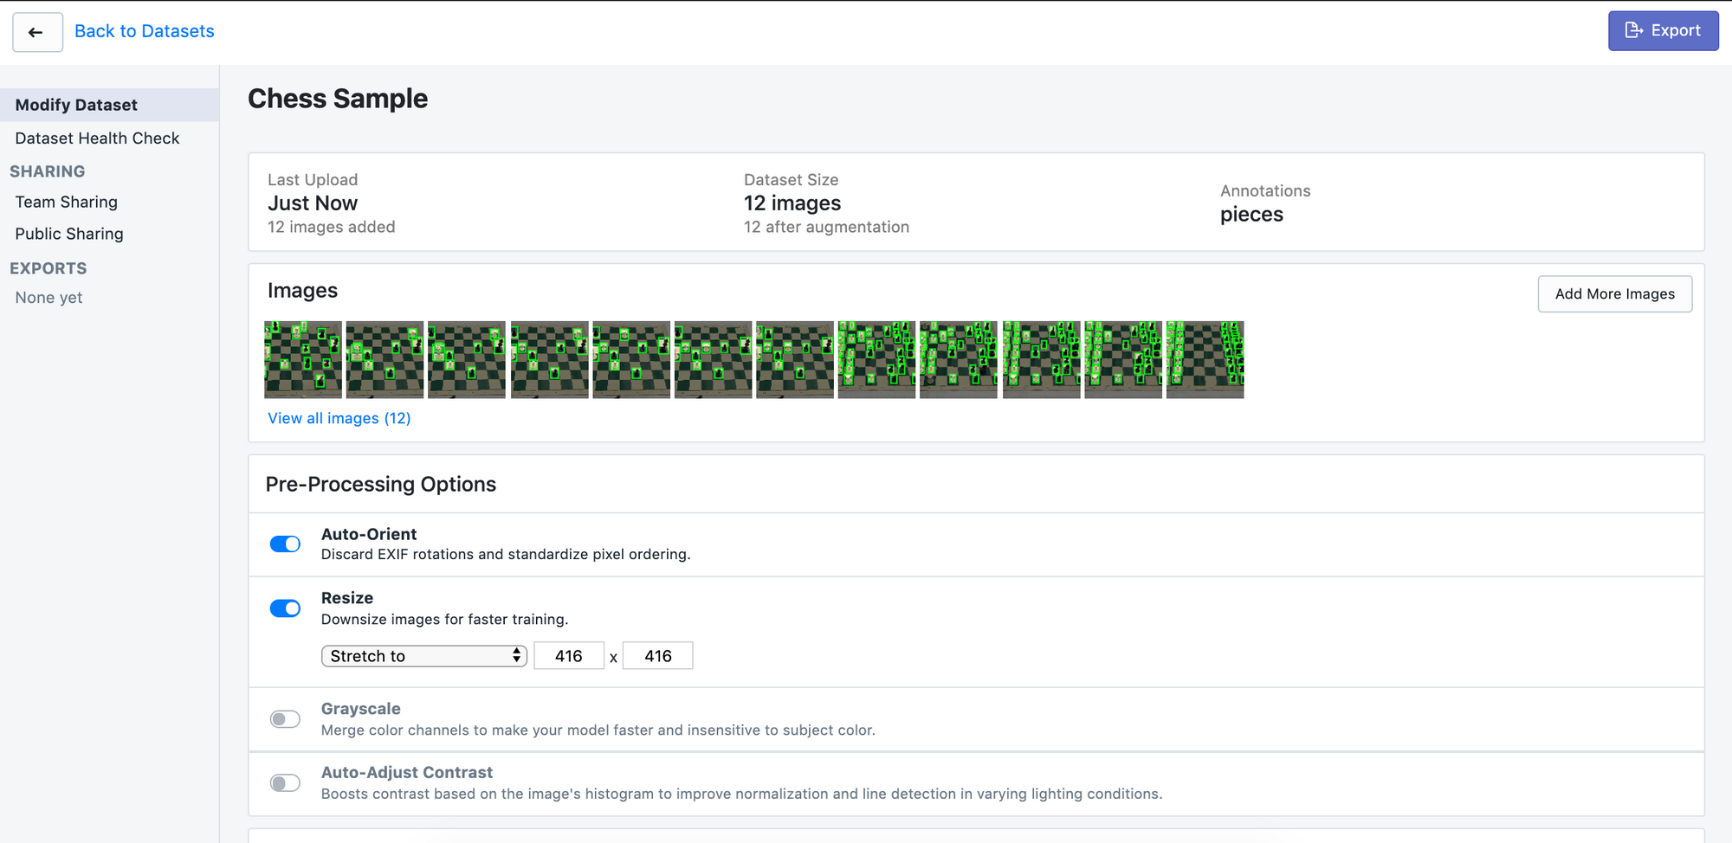The height and width of the screenshot is (843, 1732).
Task: Select Team Sharing in the sidebar
Action: point(66,202)
